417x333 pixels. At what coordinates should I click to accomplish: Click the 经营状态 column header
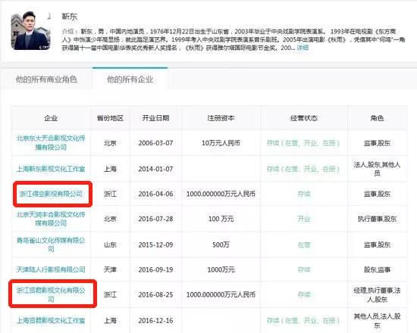[304, 118]
